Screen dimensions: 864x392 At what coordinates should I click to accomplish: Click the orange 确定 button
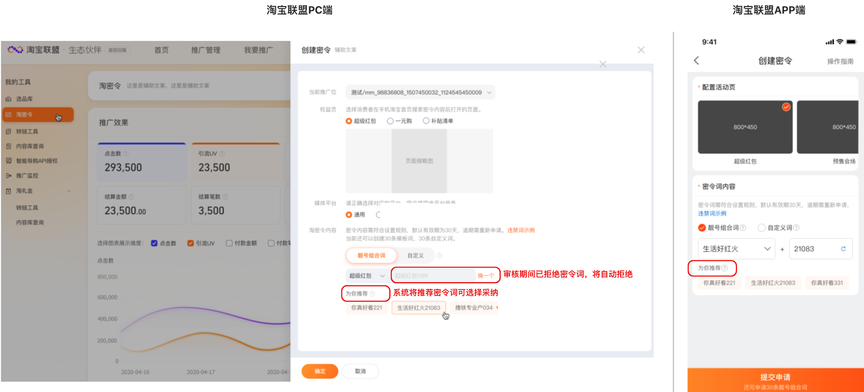click(x=320, y=371)
